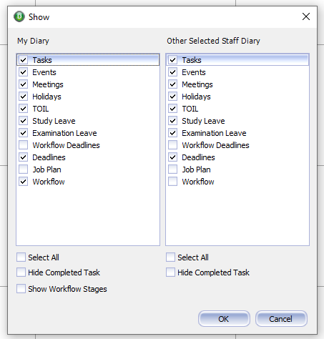The image size is (324, 339).
Task: Toggle TOIL checkbox under My Diary
Action: pos(24,109)
